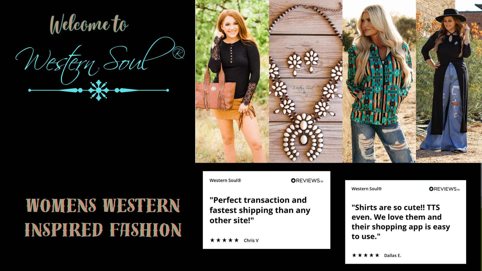Viewport: 482px width, 271px height.
Task: Open the white squash blossom necklace photo
Action: click(306, 81)
